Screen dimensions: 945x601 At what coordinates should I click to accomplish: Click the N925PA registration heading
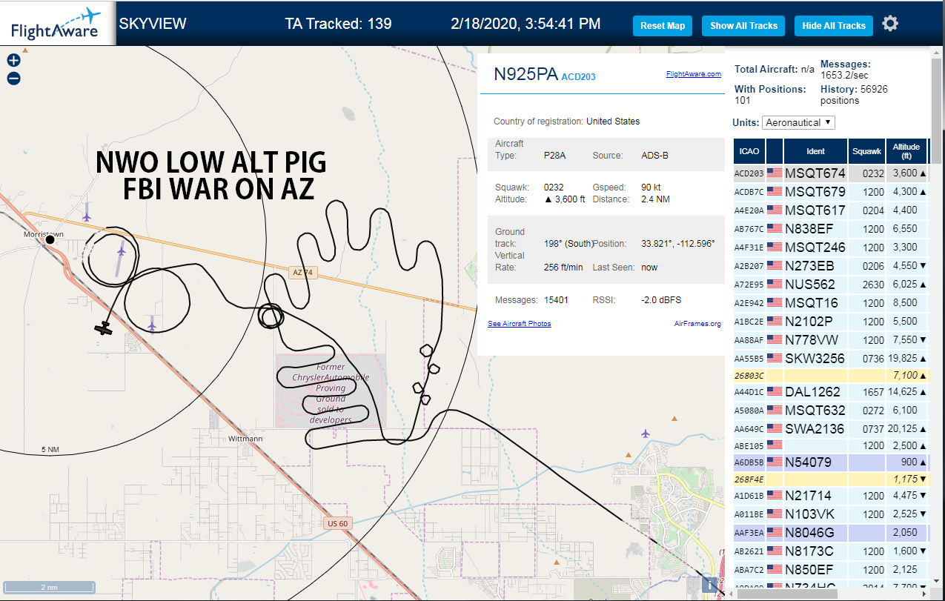click(525, 74)
